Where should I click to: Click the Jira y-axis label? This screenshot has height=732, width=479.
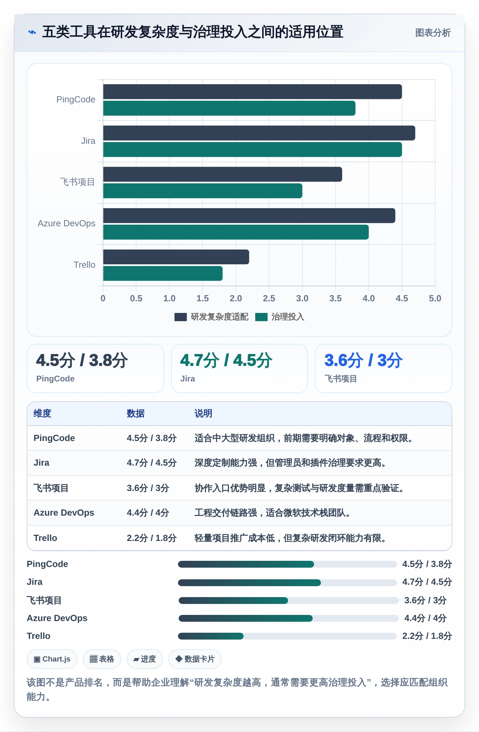pos(88,141)
